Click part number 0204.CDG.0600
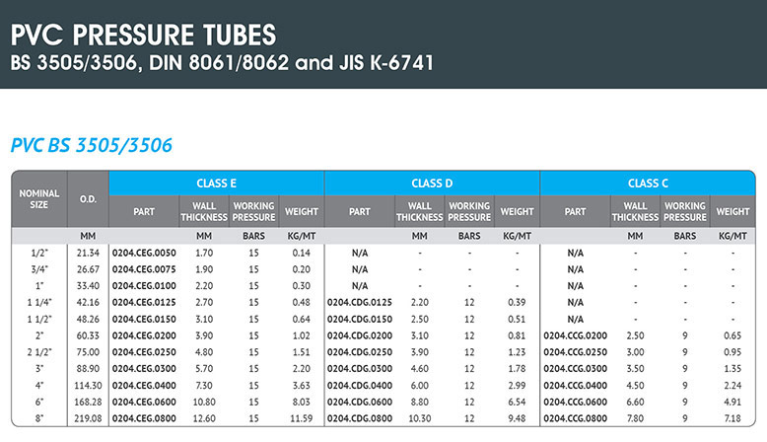The image size is (767, 442). click(360, 402)
